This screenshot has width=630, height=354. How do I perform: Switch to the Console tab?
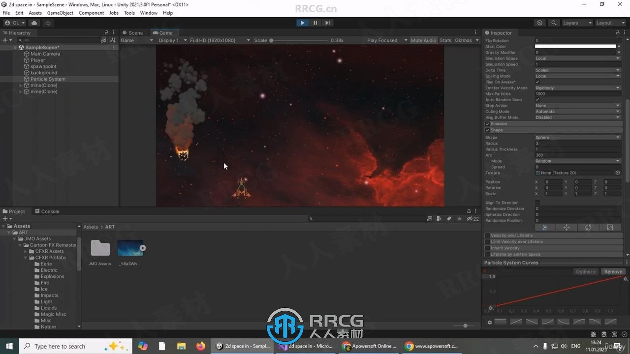click(47, 211)
